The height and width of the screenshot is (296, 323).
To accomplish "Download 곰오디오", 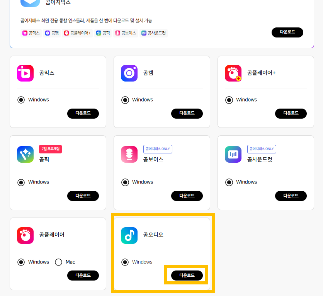I will (x=187, y=276).
